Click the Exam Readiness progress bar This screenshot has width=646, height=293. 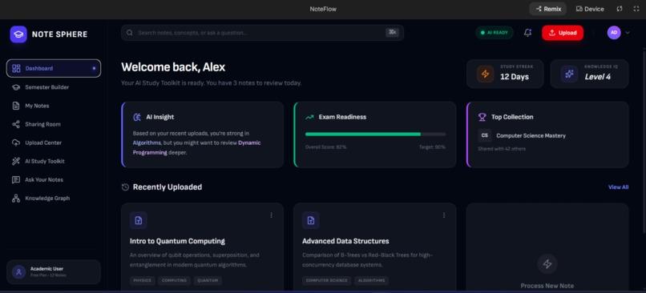pos(375,134)
